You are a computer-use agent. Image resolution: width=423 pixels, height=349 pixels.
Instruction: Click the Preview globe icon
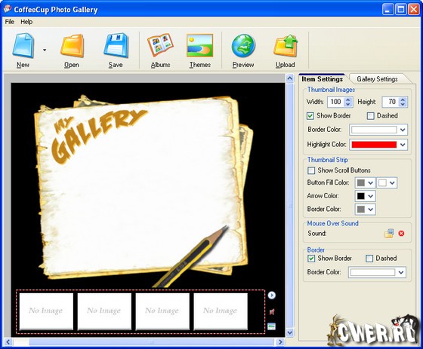(243, 45)
